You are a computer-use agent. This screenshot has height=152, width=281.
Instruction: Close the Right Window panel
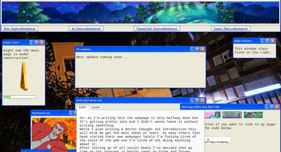[273, 41]
